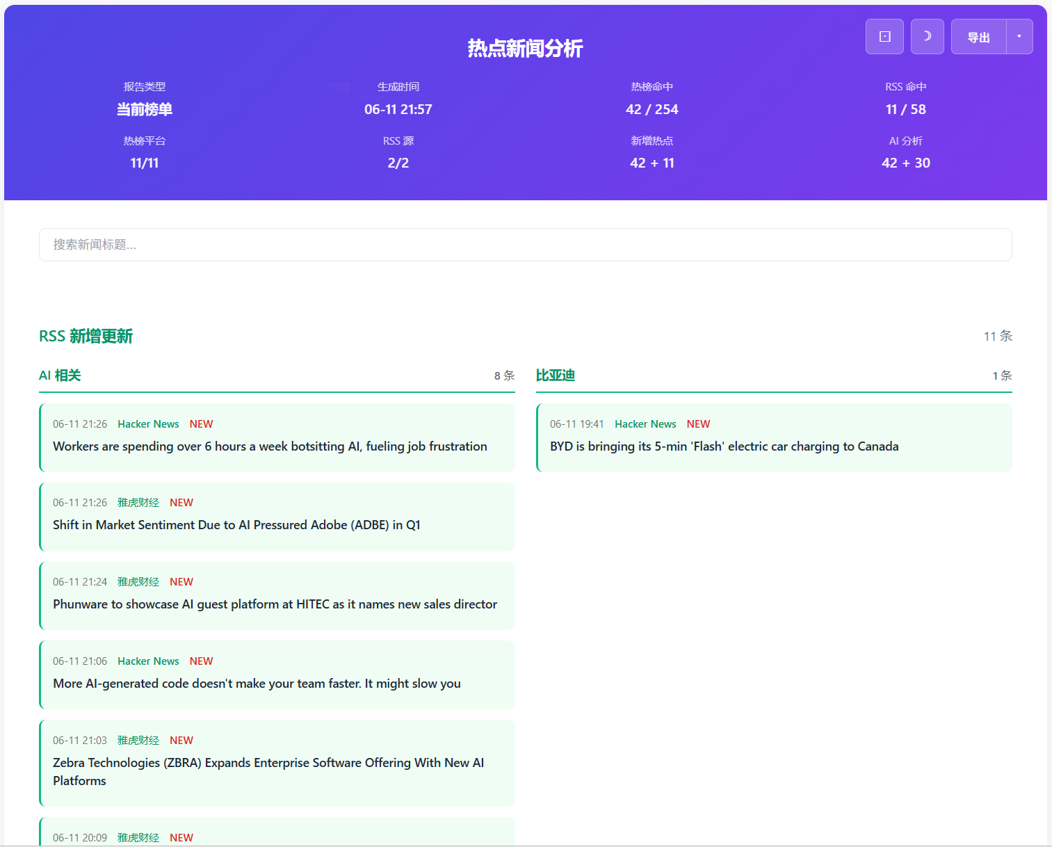1052x847 pixels.
Task: Click the square layout icon button
Action: coord(884,36)
